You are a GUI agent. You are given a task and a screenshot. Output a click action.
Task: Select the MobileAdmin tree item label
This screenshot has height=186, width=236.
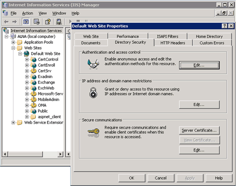[x=48, y=100]
